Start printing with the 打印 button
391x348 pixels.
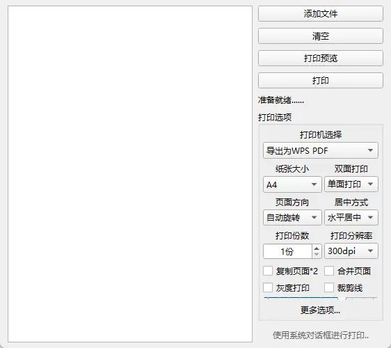(x=321, y=81)
